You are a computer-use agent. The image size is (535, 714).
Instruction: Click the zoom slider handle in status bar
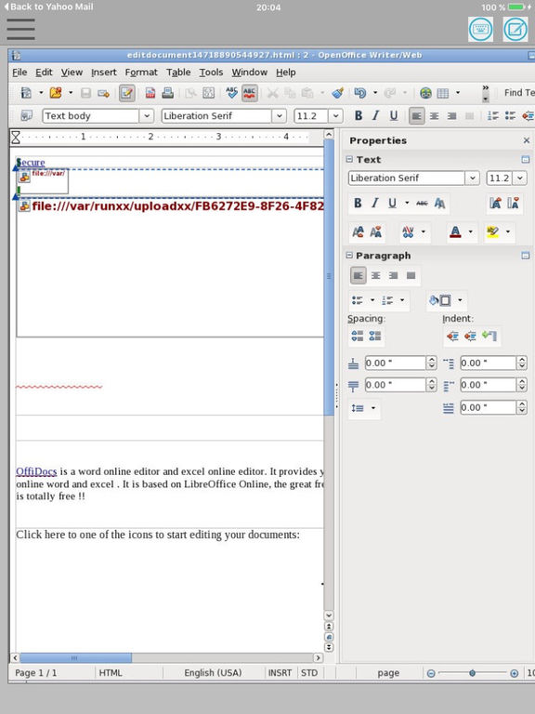472,673
